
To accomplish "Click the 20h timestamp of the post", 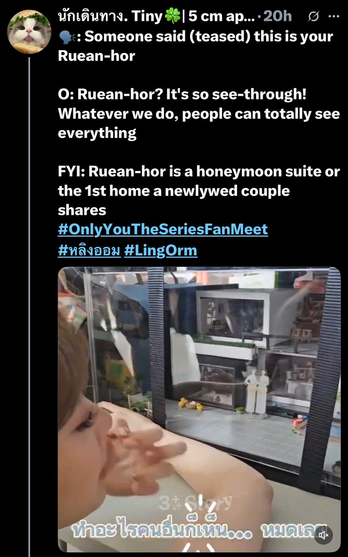I will [x=277, y=16].
